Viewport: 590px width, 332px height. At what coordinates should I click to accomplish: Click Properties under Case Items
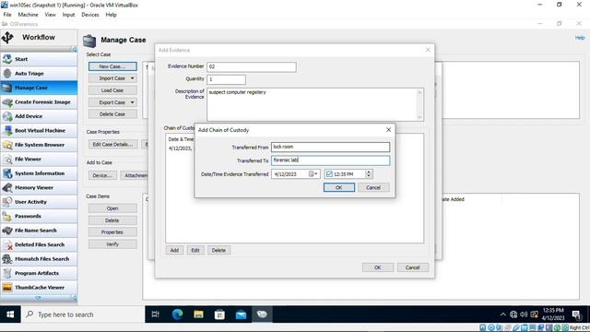112,232
